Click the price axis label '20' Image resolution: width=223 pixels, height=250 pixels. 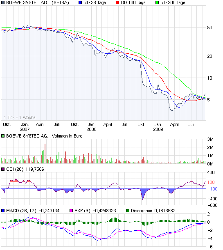click(x=209, y=56)
